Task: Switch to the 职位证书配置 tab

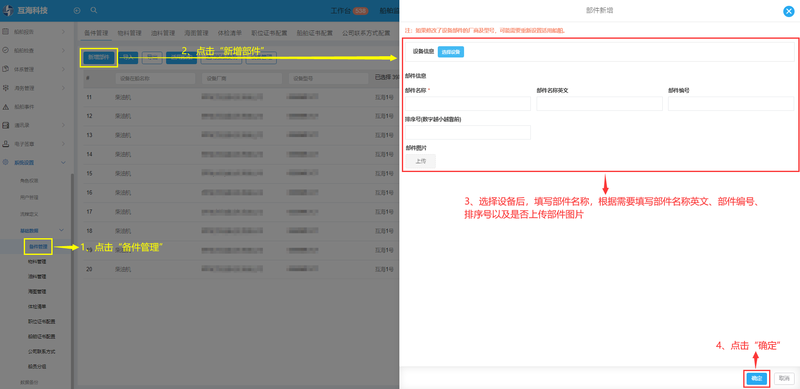Action: click(269, 33)
